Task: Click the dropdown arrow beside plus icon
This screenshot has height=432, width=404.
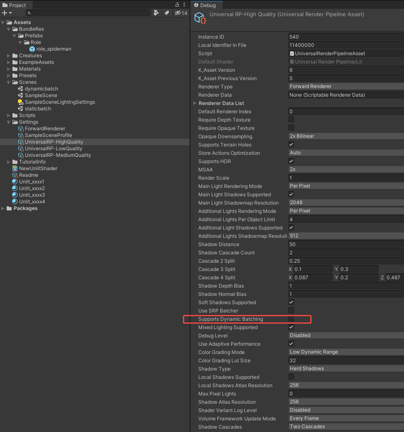Action: (10, 13)
